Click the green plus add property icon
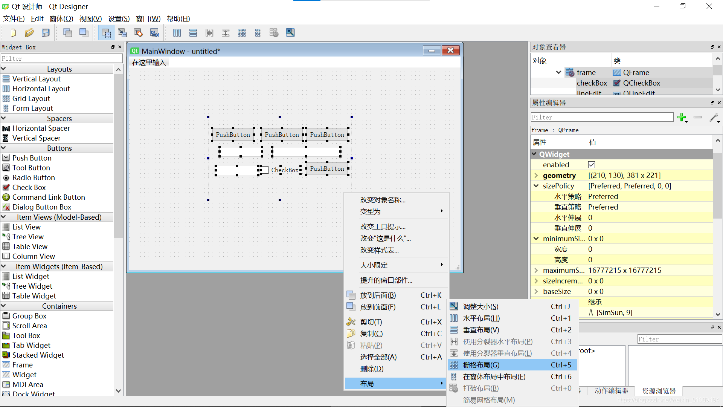Viewport: 723px width, 407px height. (682, 118)
